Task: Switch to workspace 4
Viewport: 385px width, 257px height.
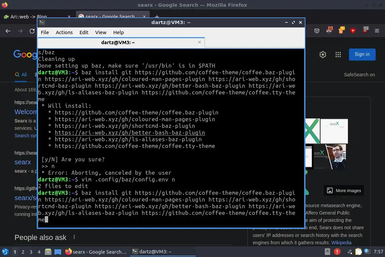Action: coord(39,252)
